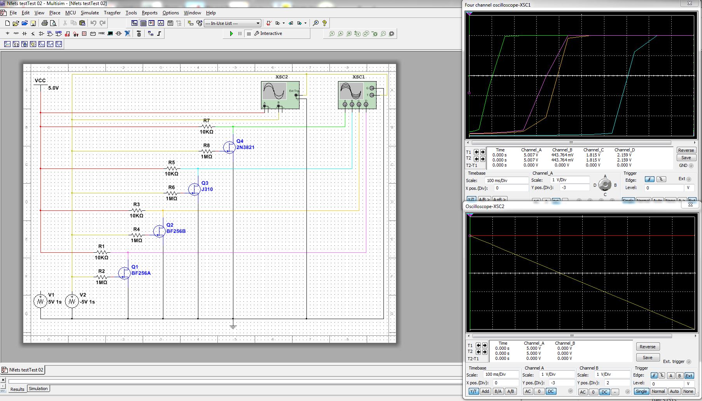The width and height of the screenshot is (702, 401).
Task: Open Print Preview from the toolbar
Action: [53, 23]
